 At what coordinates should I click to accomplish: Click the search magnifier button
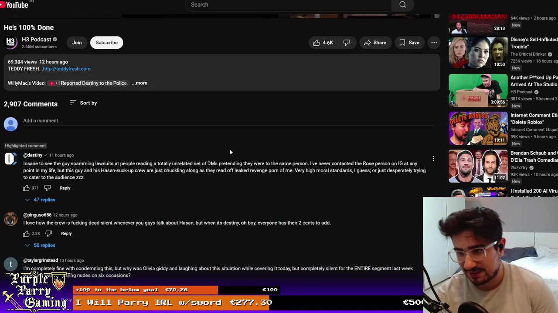[402, 5]
